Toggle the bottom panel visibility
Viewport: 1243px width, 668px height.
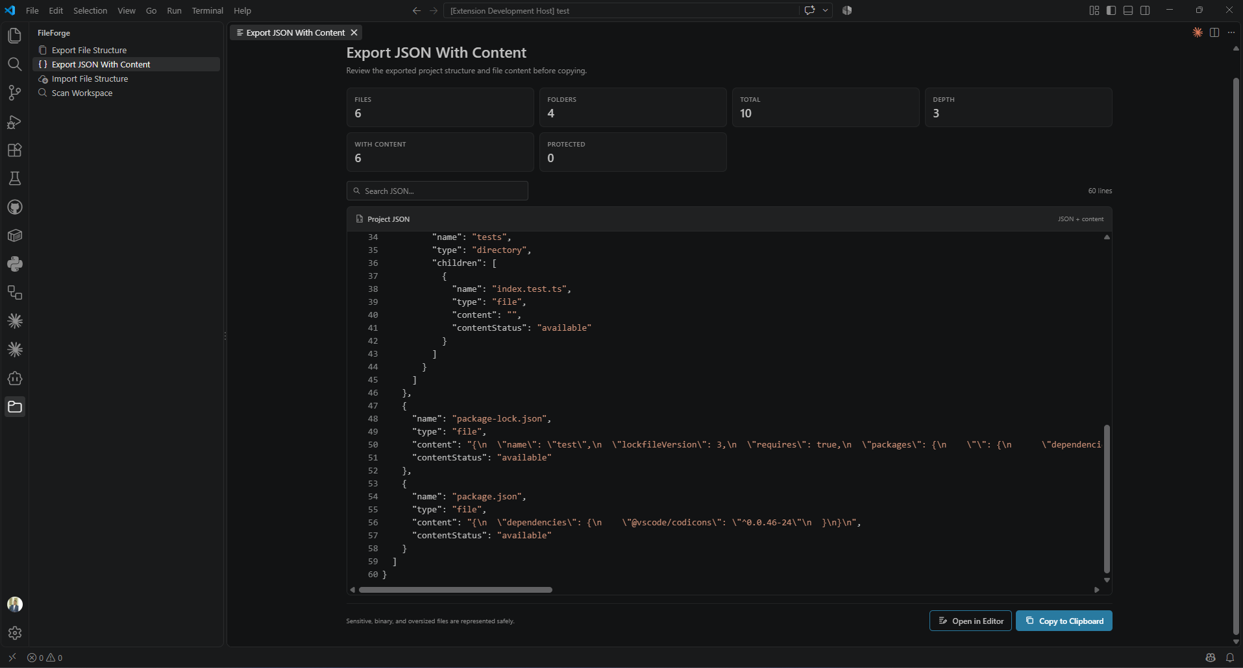(1128, 10)
